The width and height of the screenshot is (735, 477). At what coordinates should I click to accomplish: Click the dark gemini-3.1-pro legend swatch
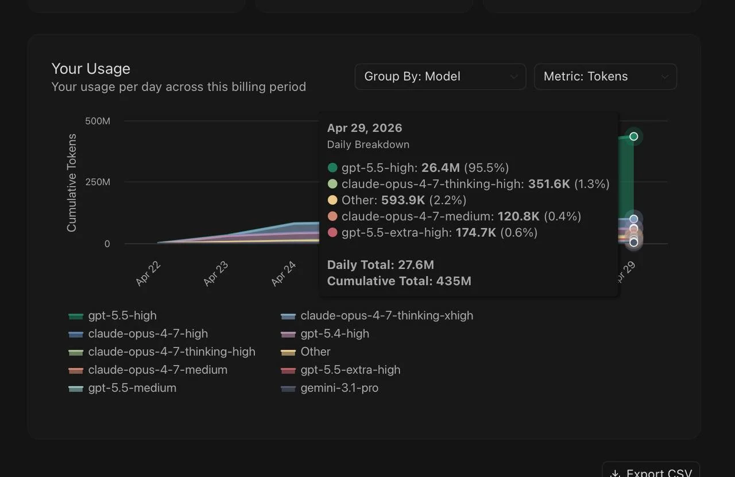point(288,389)
